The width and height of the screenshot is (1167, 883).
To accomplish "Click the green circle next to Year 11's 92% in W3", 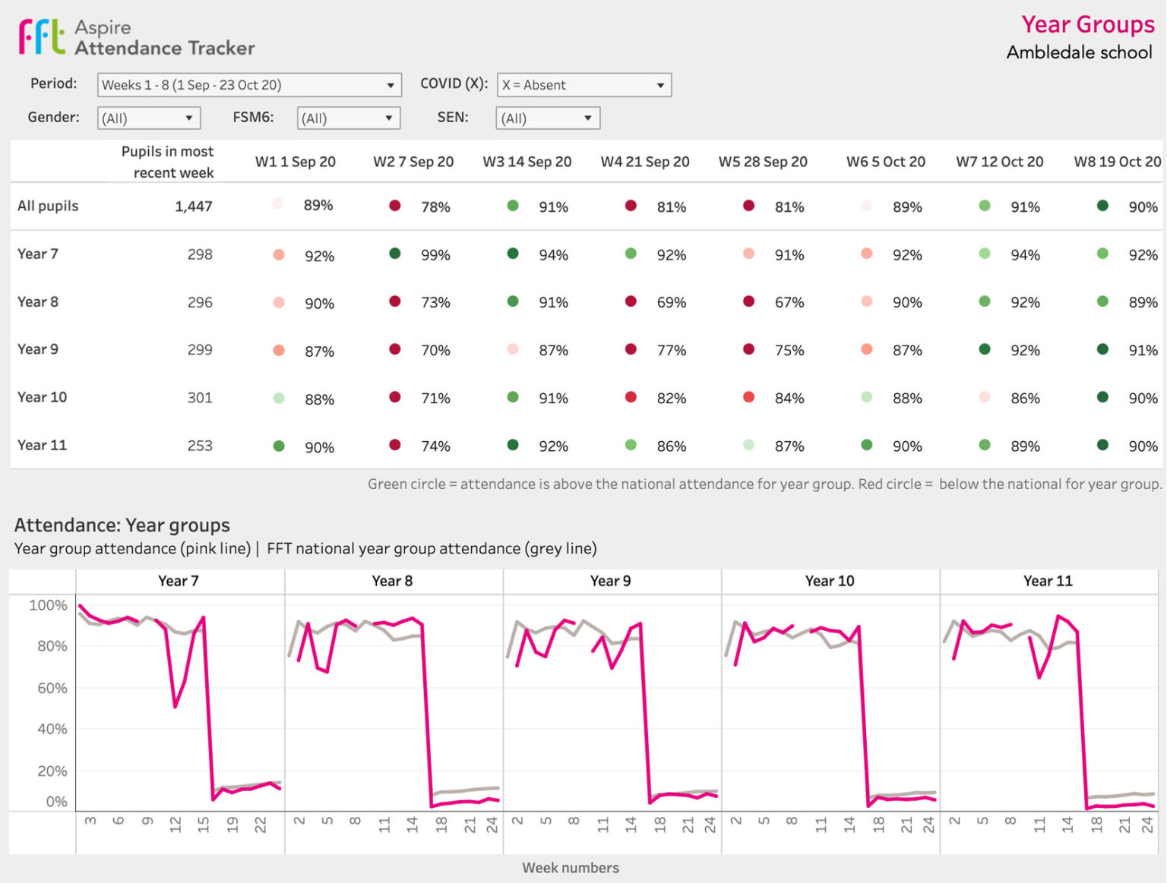I will [513, 446].
